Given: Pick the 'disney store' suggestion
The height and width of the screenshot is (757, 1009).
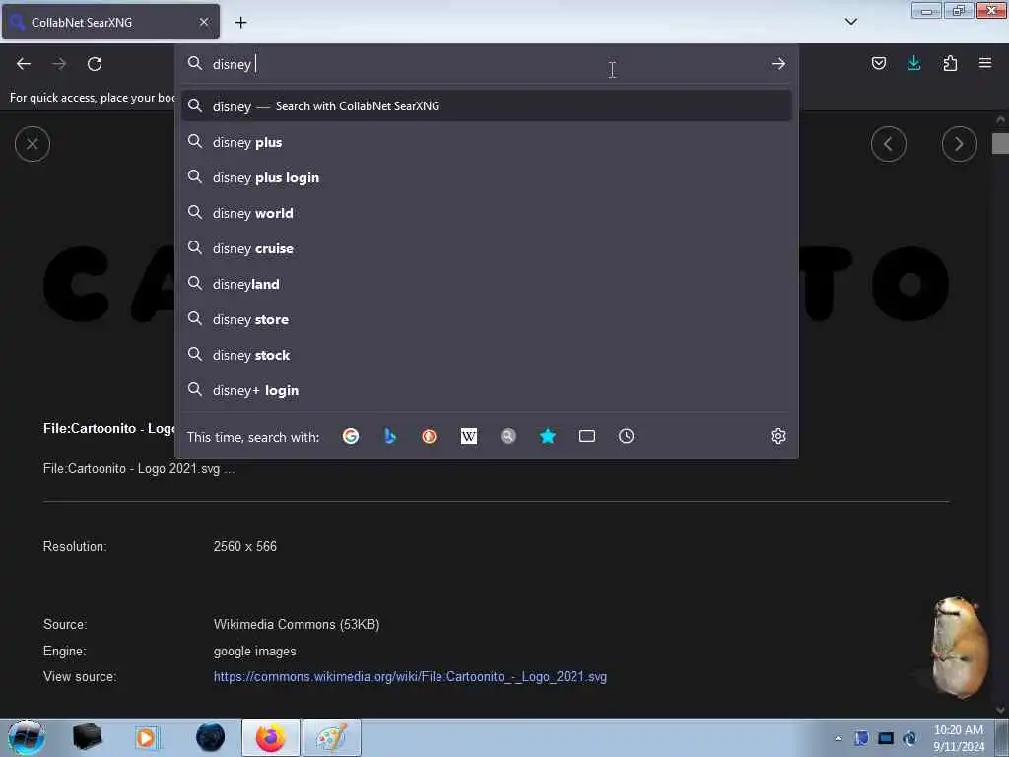Looking at the screenshot, I should click(x=487, y=319).
